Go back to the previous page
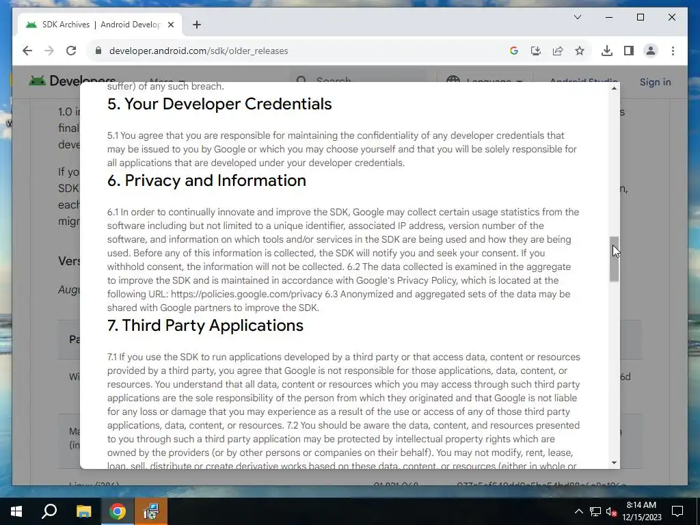 pyautogui.click(x=27, y=51)
